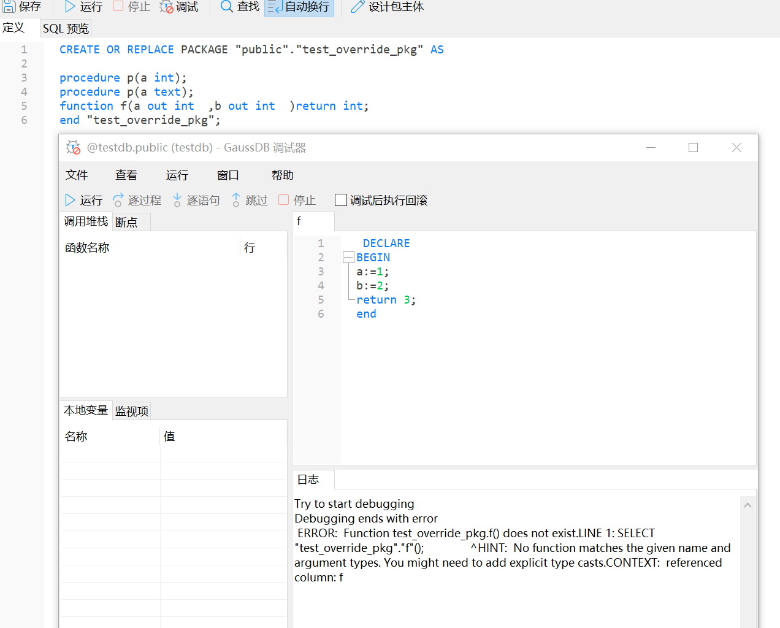Switch to the 监视项 watch tab
This screenshot has height=628, width=780.
132,412
